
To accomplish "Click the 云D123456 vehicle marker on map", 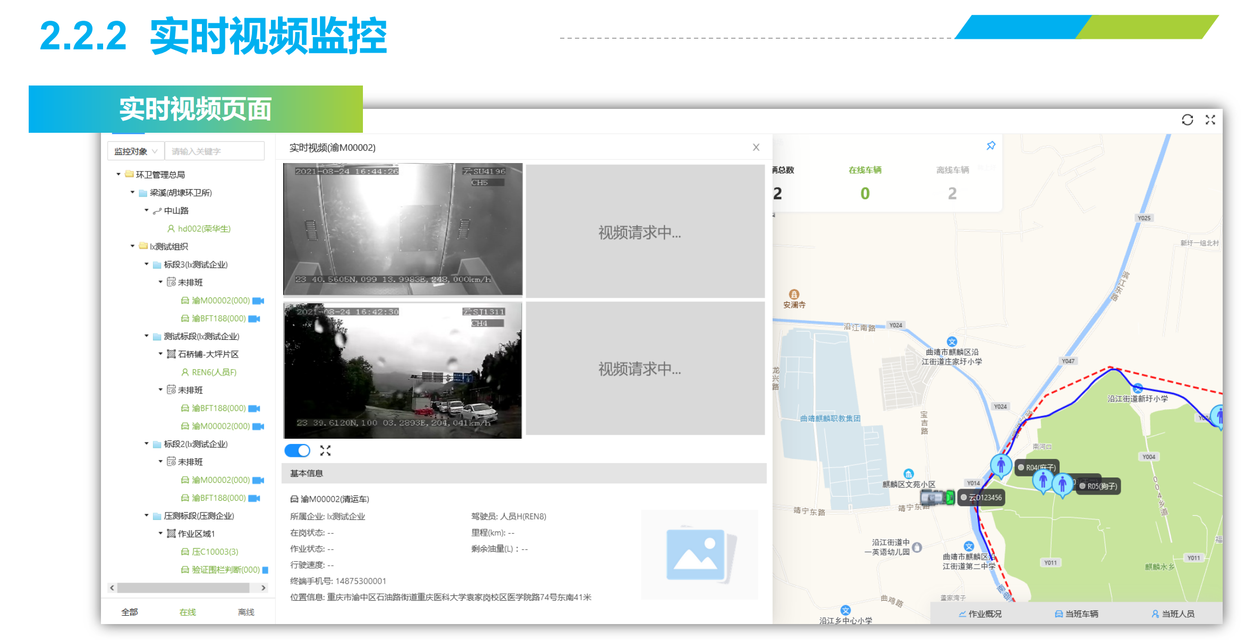I will point(937,498).
